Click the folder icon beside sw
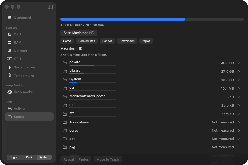The height and width of the screenshot is (165, 248). 65,114
